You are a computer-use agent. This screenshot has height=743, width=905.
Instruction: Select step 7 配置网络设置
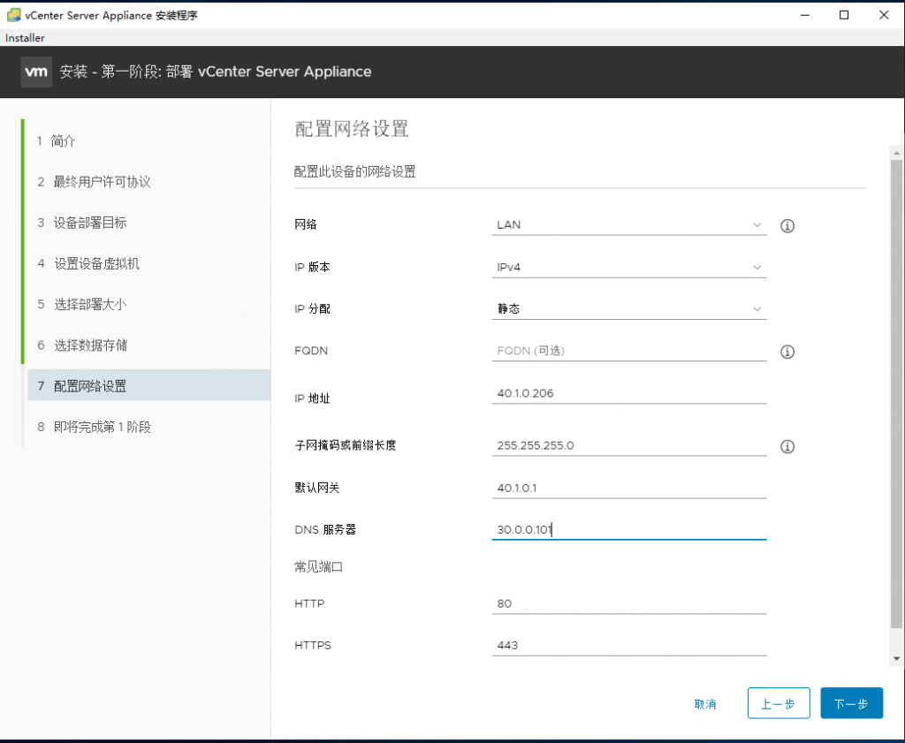tap(148, 385)
